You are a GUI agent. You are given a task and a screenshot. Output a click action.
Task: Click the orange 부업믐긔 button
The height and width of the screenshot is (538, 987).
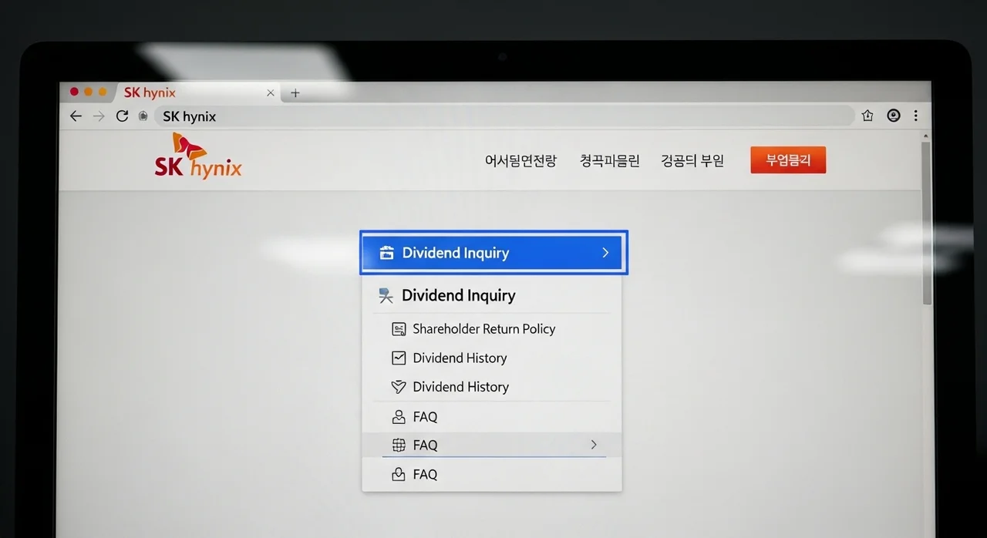[x=787, y=160]
